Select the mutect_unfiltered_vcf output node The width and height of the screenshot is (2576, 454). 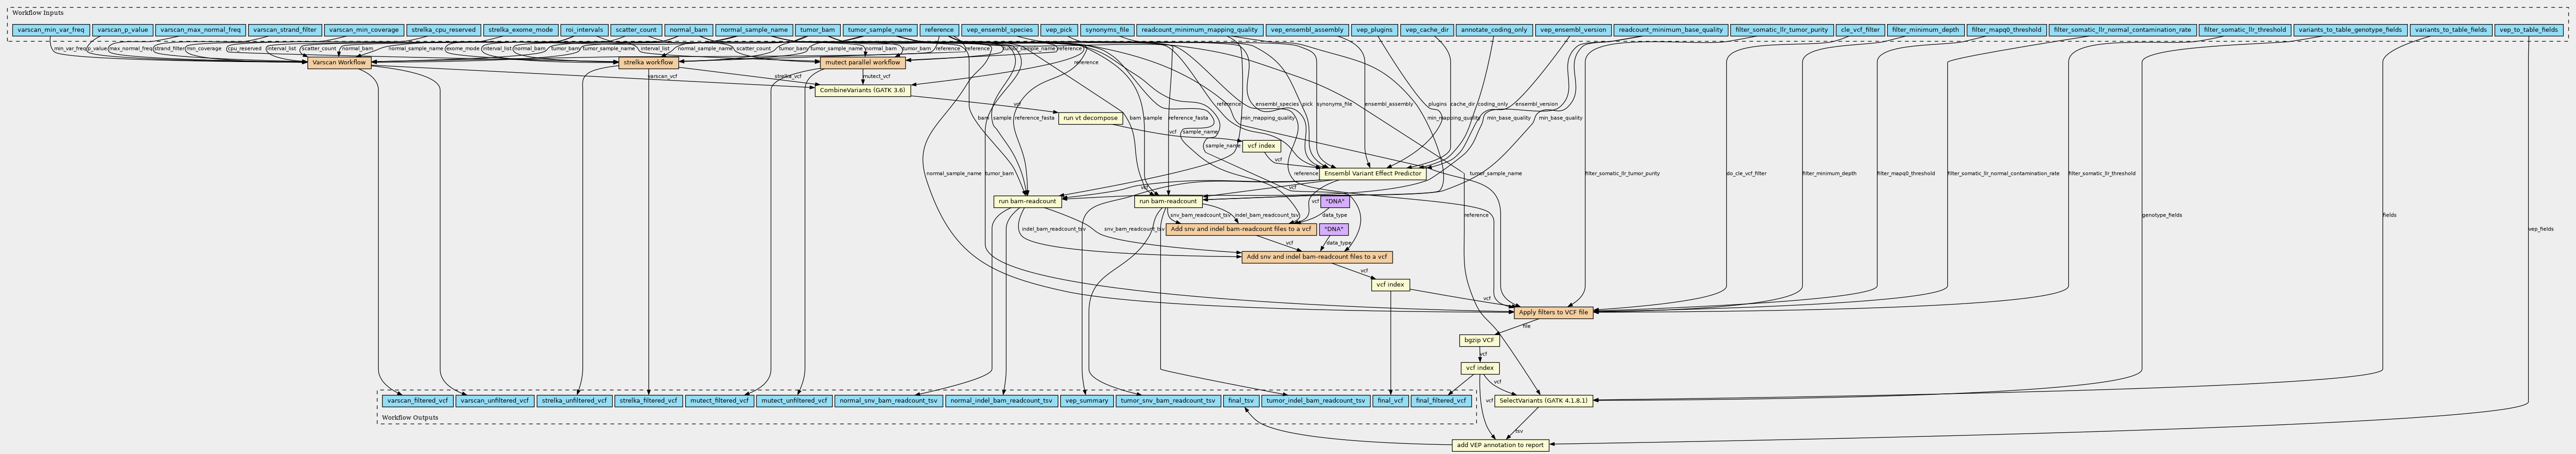click(795, 401)
